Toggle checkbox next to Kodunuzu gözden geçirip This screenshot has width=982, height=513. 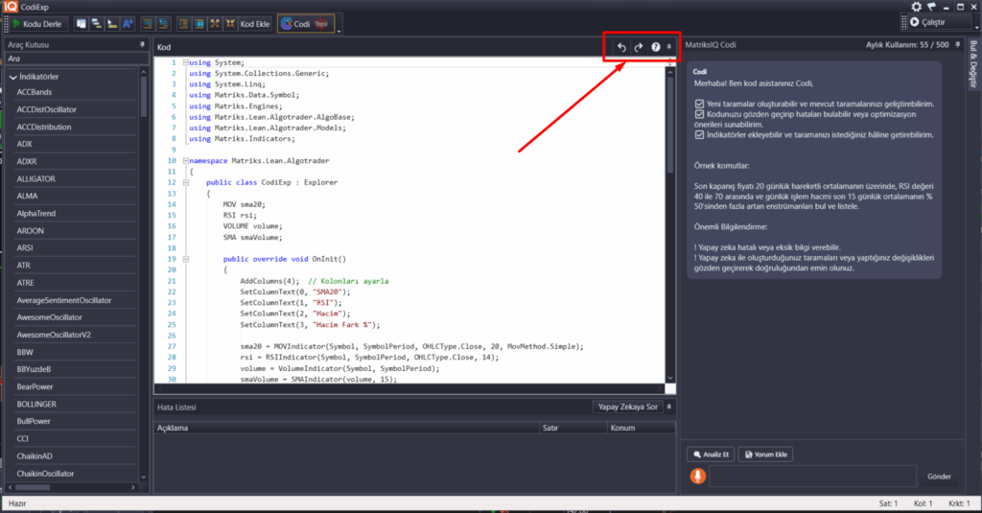[698, 114]
